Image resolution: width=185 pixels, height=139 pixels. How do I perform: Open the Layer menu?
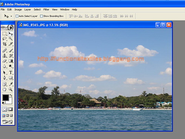[28, 10]
